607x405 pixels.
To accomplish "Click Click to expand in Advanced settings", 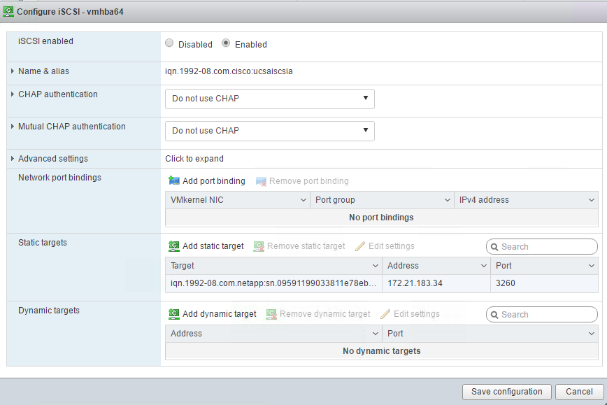I will (194, 159).
